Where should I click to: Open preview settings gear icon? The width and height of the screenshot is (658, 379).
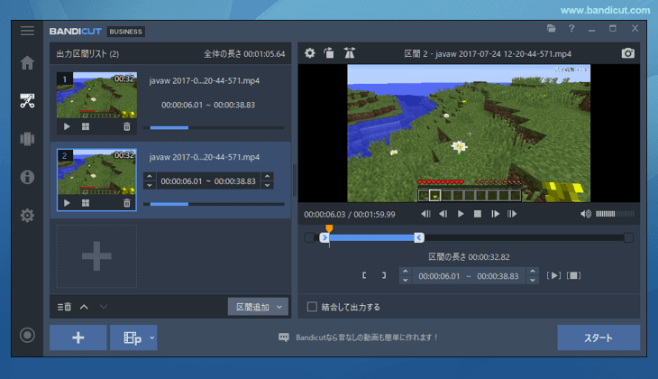(310, 53)
